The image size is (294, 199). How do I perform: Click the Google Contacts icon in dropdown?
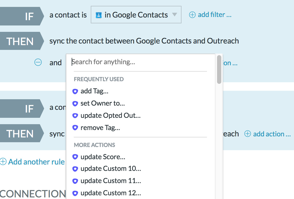tap(99, 15)
